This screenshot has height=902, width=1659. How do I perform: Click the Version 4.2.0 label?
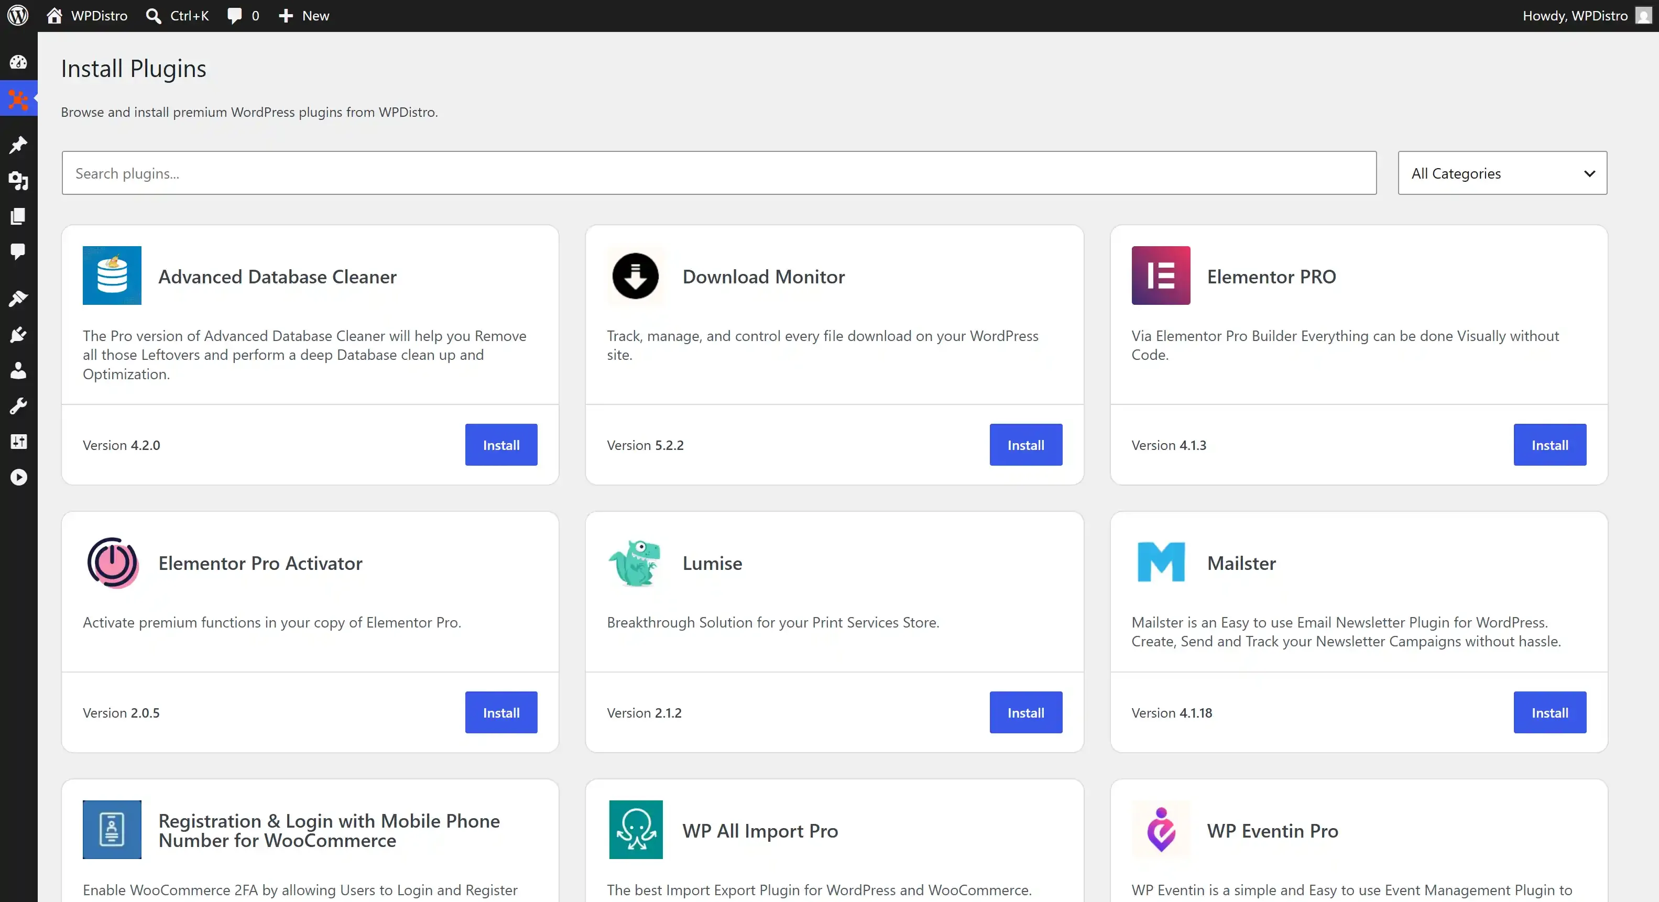click(x=121, y=445)
